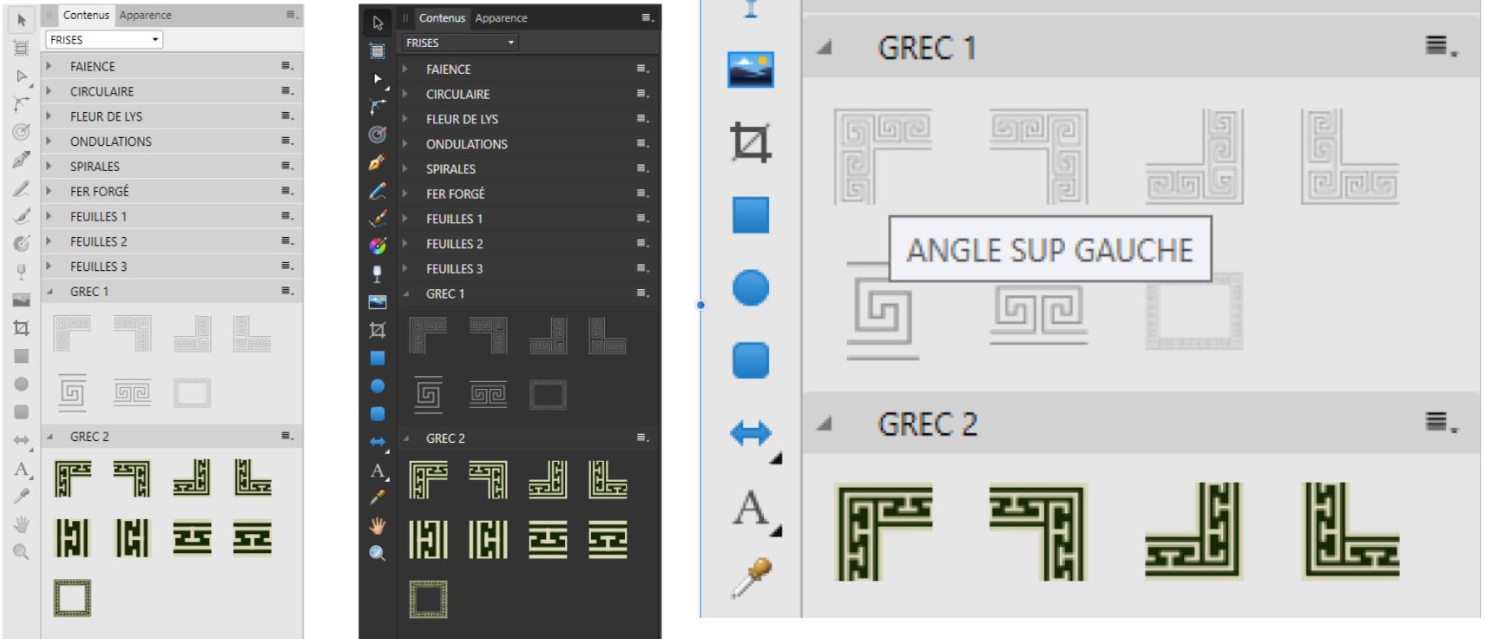Activate the Zoom tool in dark toolbar
The height and width of the screenshot is (639, 1486).
[378, 553]
